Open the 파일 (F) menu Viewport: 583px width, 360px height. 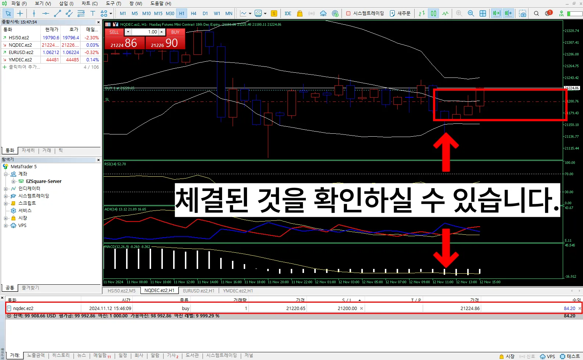coord(19,3)
